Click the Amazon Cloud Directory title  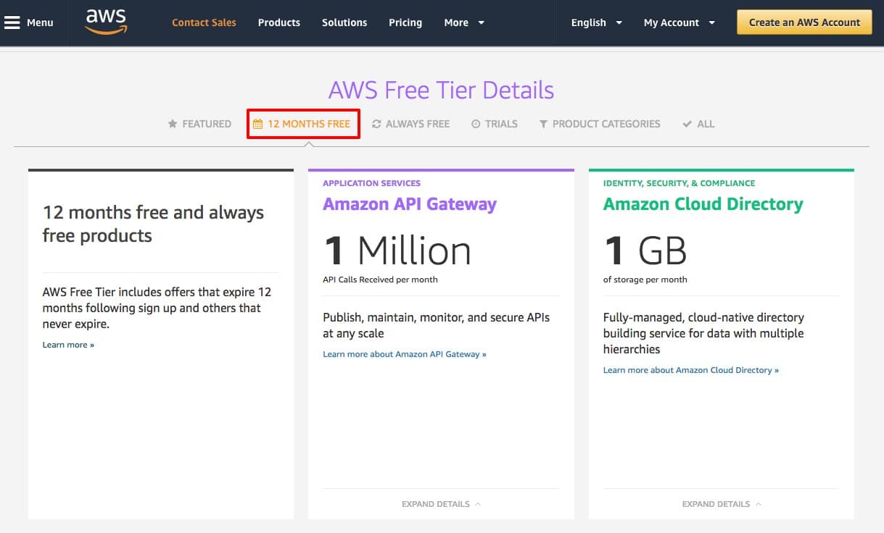(x=703, y=204)
